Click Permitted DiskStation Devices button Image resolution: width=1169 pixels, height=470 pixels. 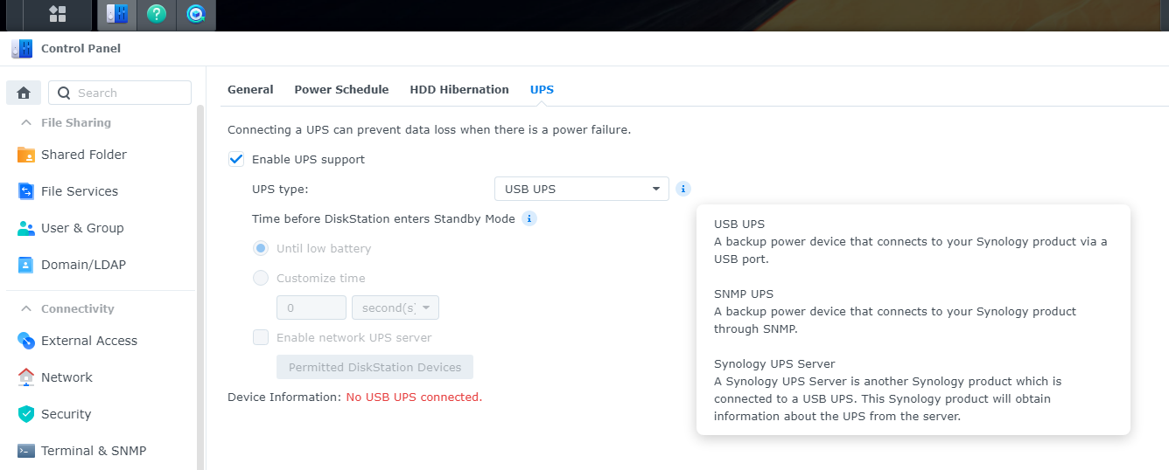(374, 367)
